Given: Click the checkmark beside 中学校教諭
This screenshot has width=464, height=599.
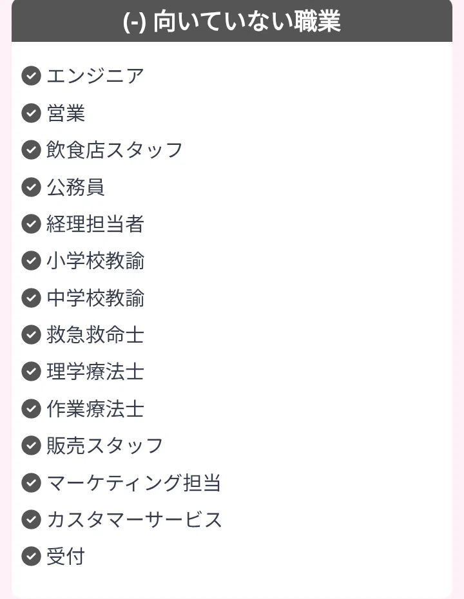Looking at the screenshot, I should coord(32,298).
